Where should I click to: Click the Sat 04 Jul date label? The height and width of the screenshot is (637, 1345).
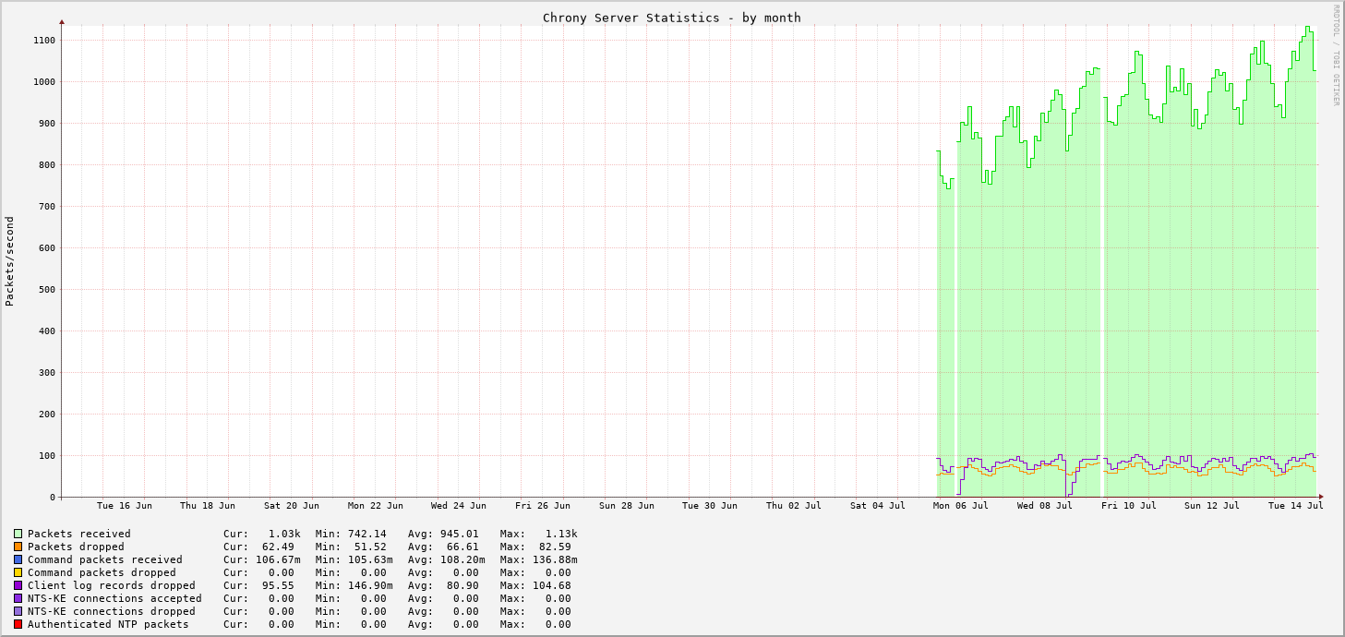pos(878,506)
